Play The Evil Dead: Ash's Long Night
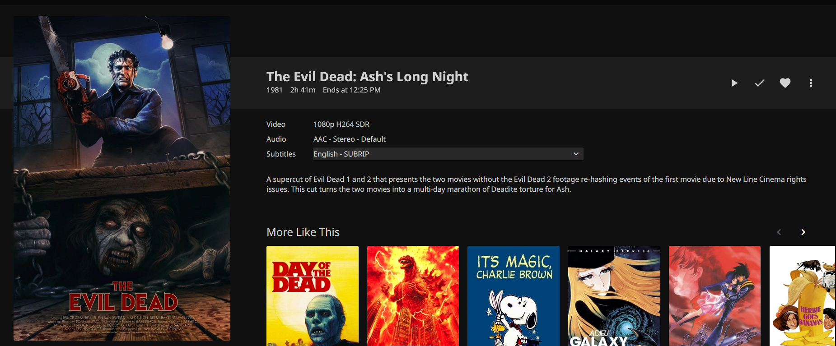 click(734, 83)
